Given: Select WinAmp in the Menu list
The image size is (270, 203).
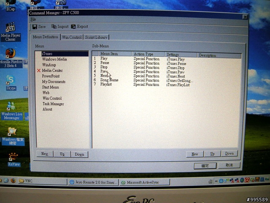Looking at the screenshot, I should pos(49,65).
